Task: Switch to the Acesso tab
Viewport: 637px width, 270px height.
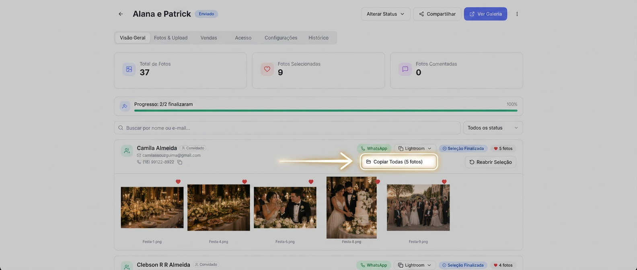Action: point(243,38)
